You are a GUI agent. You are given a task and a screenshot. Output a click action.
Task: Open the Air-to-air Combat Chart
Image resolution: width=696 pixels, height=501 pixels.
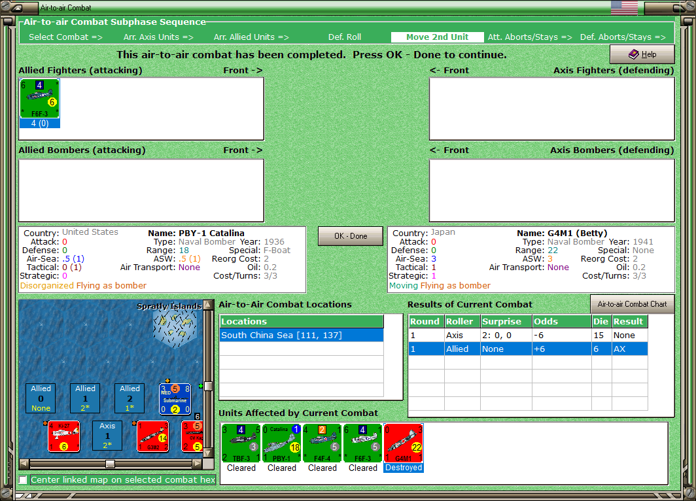pyautogui.click(x=632, y=304)
